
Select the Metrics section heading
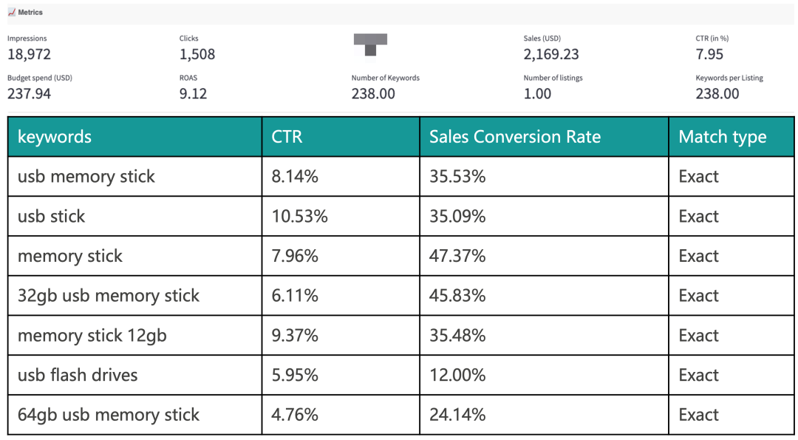pos(30,13)
